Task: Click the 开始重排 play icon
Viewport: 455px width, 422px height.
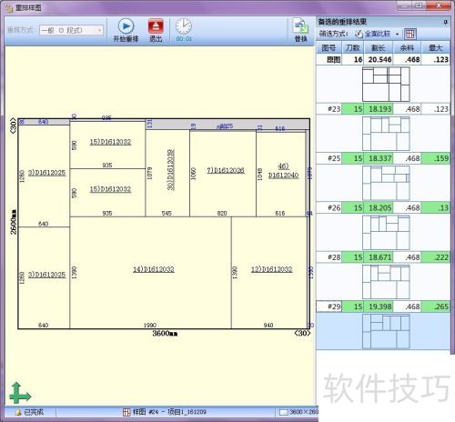Action: [126, 26]
